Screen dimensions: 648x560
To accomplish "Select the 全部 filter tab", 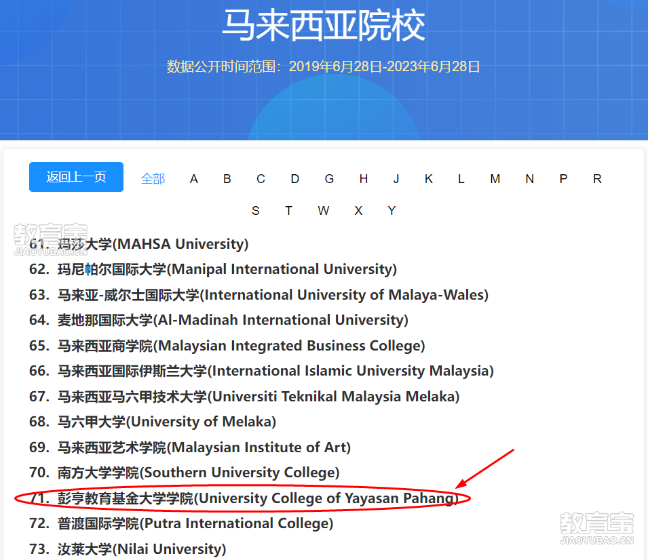I will click(x=153, y=179).
